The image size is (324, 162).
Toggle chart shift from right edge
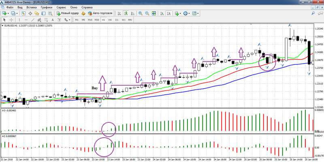[x=169, y=13]
